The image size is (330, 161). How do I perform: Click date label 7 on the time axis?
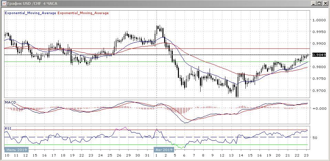click(x=194, y=155)
